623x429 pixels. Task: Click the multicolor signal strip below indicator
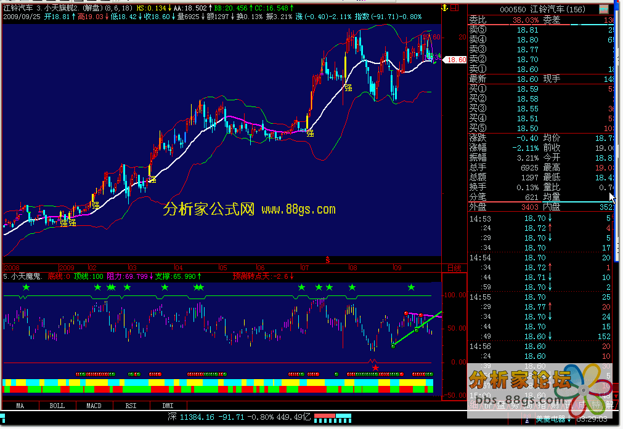coord(218,386)
